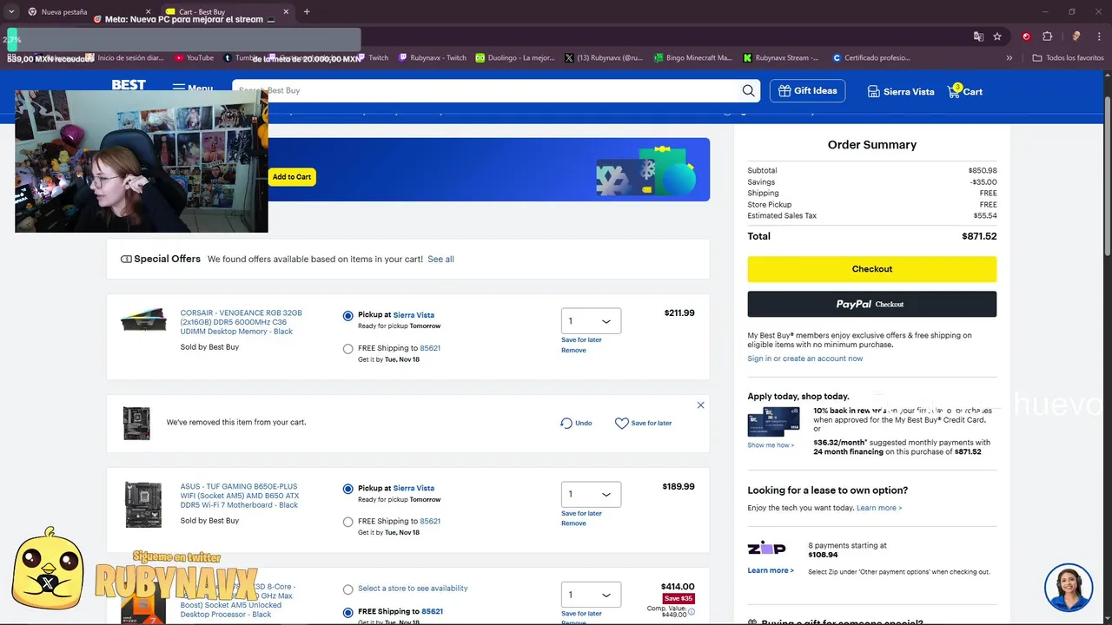Viewport: 1112px width, 625px height.
Task: Open 'Todos los favoritos' folder
Action: click(1068, 58)
